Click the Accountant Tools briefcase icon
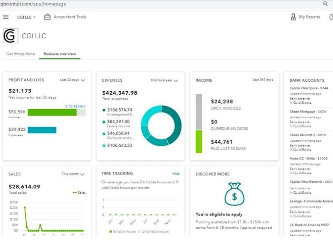The image size is (333, 250). coord(47,17)
